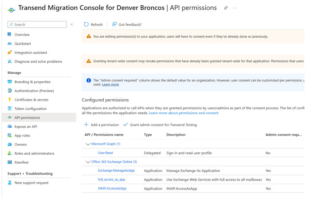Collapse the Office 365 Exchange Online group
Screen dimensions: 310x198
[88, 162]
